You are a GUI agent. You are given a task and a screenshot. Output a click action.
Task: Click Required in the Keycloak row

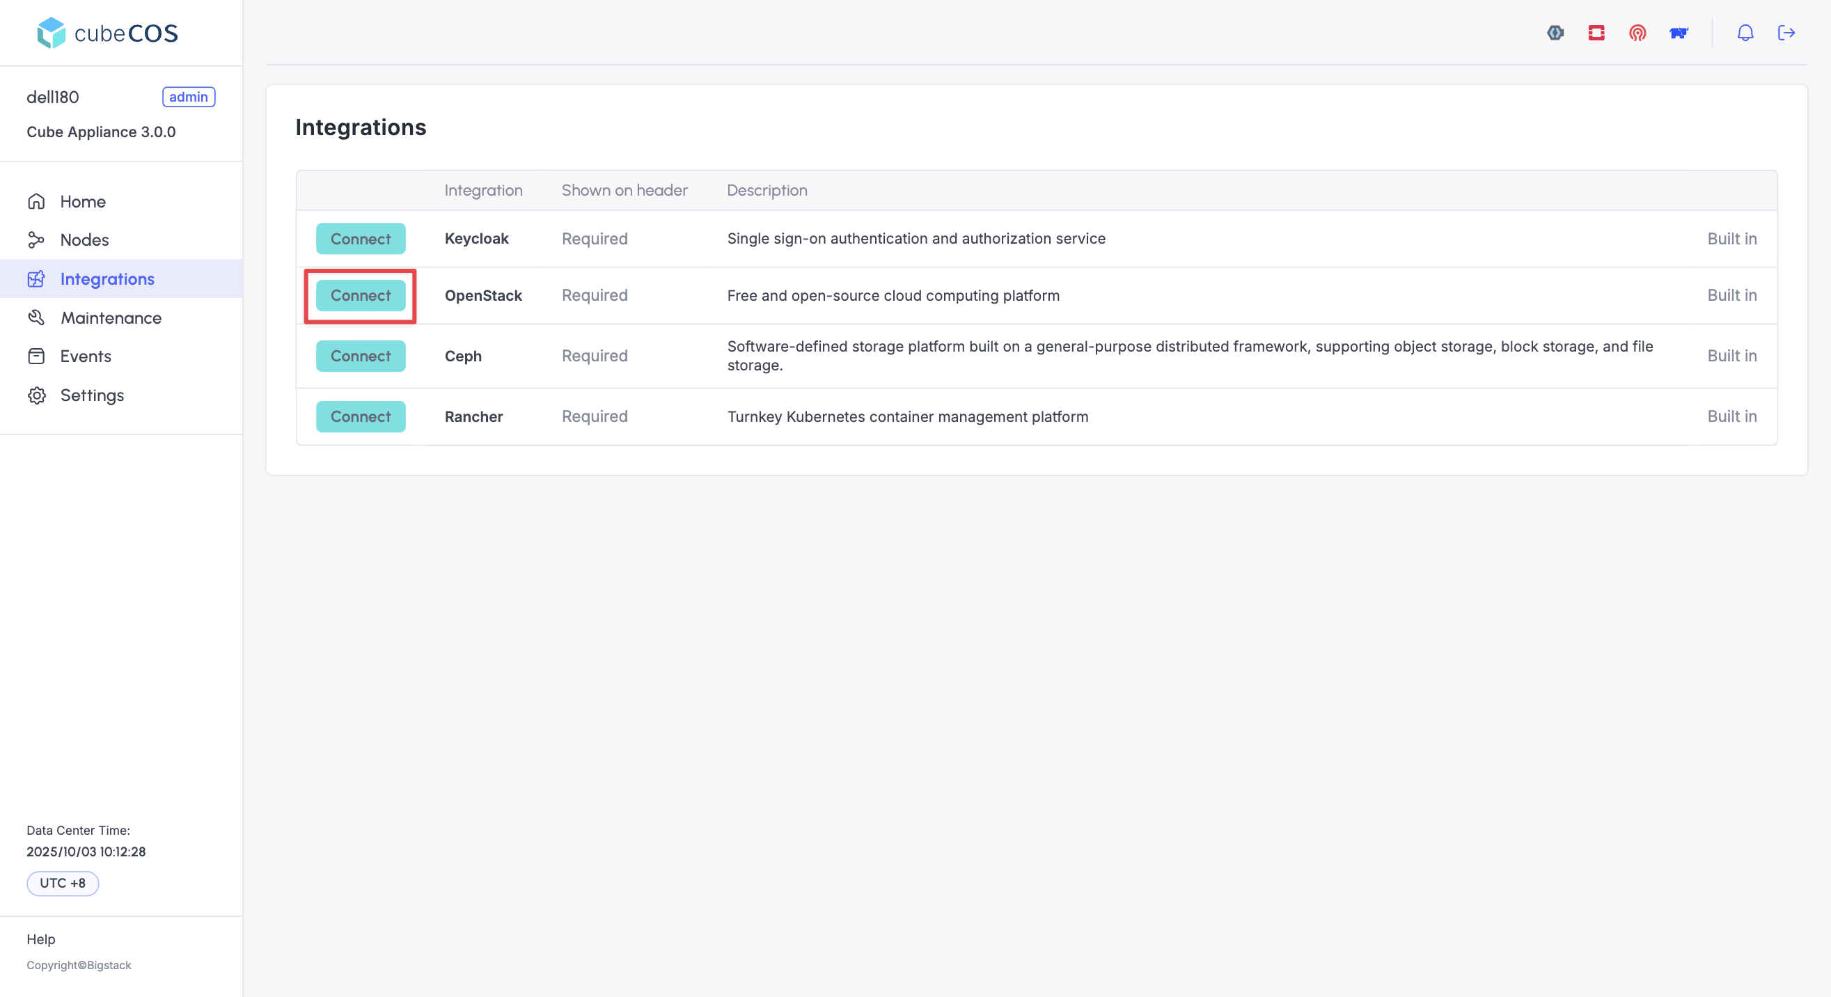(x=595, y=239)
